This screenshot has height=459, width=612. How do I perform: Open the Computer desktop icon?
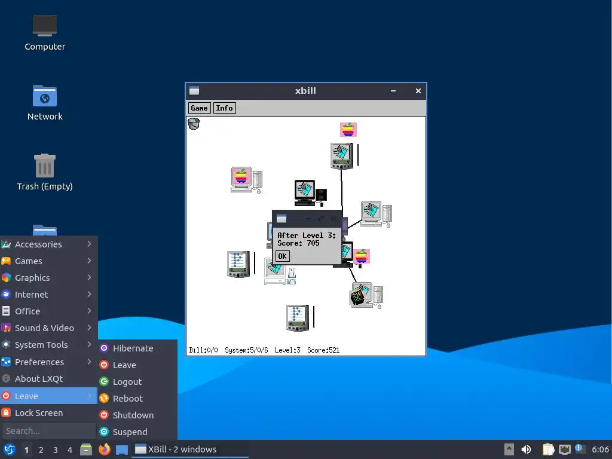tap(45, 33)
